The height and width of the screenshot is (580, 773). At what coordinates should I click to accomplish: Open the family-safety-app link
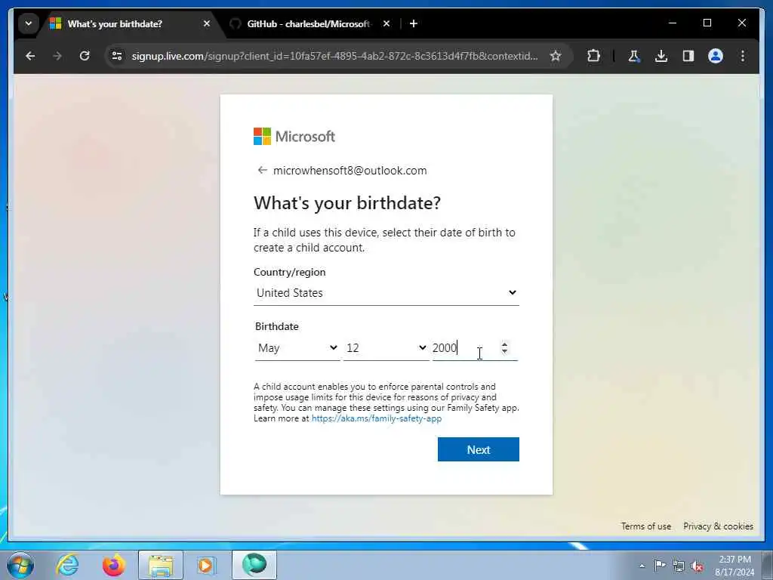coord(377,418)
